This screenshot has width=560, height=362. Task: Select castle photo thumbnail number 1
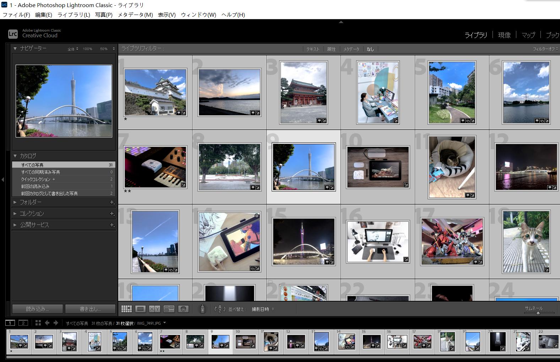[155, 92]
